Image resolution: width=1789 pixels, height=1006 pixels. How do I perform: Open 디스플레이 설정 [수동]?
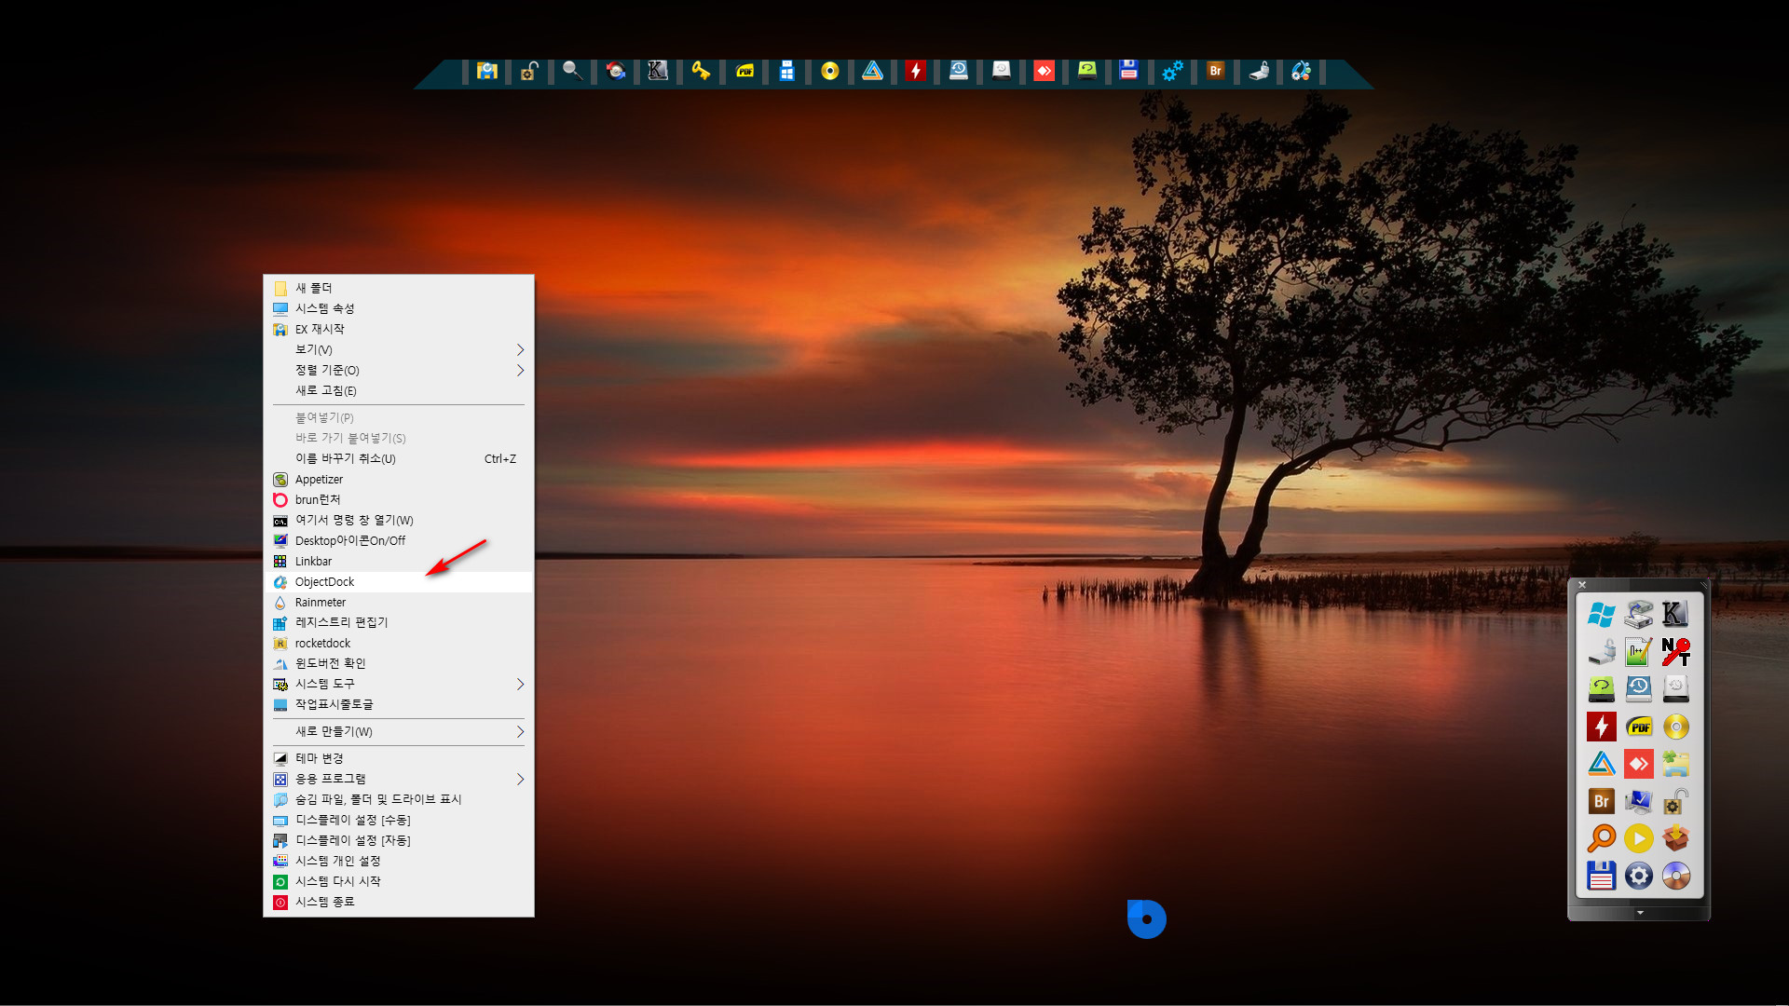pos(399,820)
